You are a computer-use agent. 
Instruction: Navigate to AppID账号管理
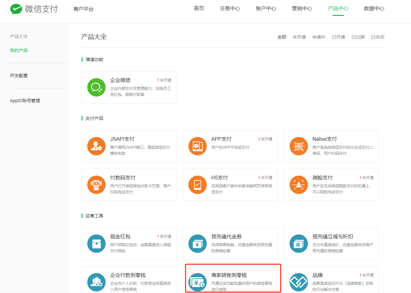[x=25, y=100]
